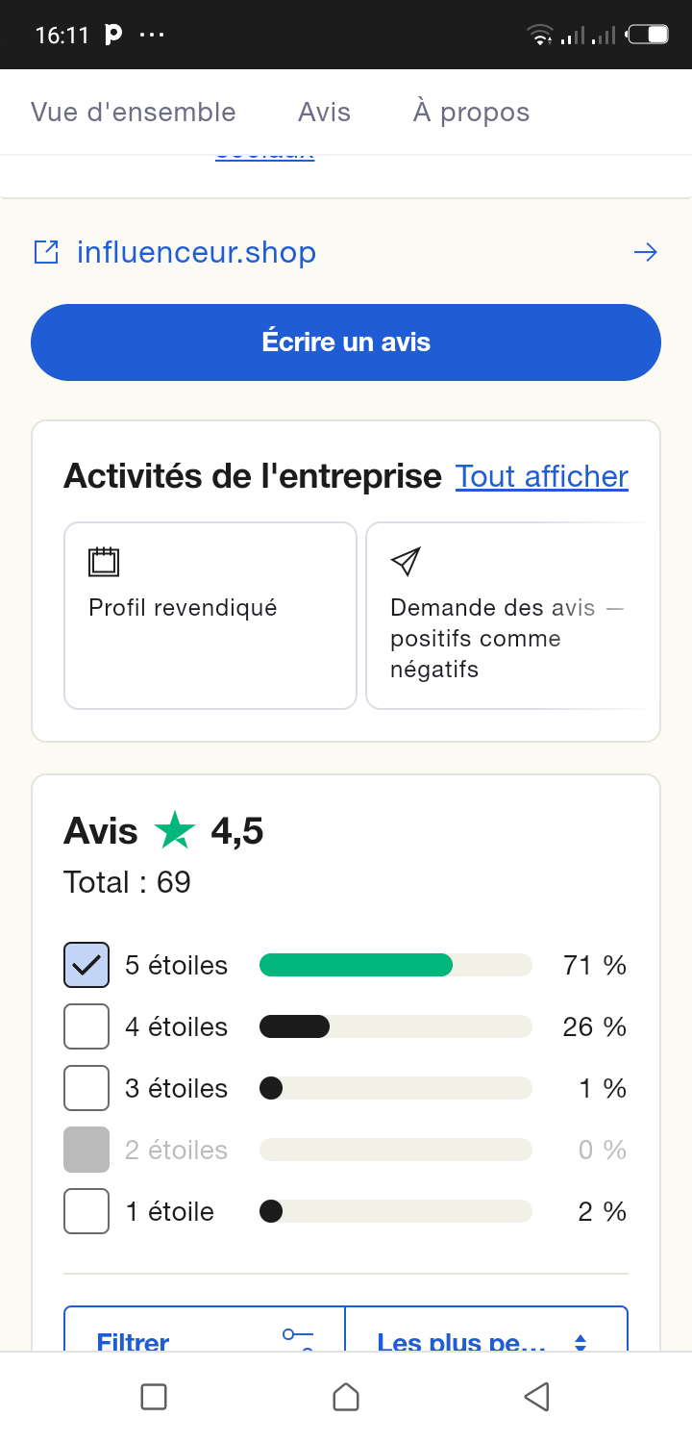Screen dimensions: 692x1443
Task: Tap the green star next to Avis rating
Action: click(x=175, y=830)
